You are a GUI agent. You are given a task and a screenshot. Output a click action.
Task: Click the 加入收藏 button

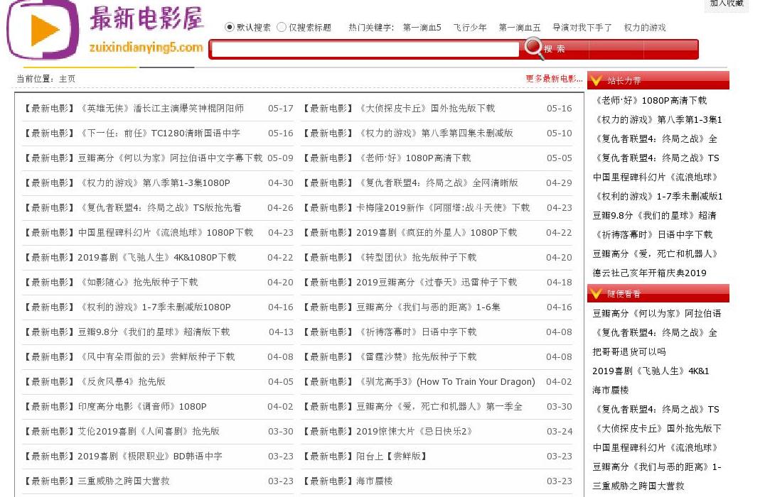(x=727, y=4)
